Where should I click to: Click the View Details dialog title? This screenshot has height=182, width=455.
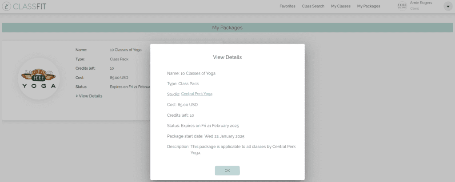coord(227,57)
